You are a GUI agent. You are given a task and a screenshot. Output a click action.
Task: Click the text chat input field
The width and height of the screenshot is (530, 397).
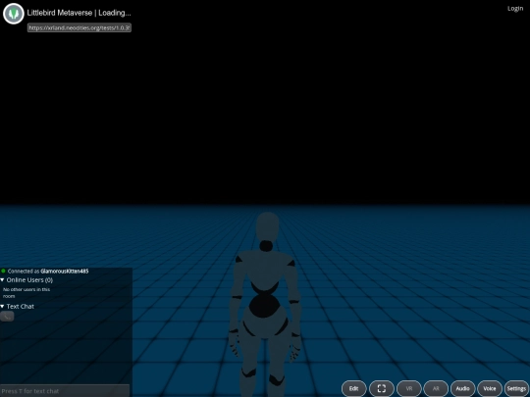tap(65, 391)
